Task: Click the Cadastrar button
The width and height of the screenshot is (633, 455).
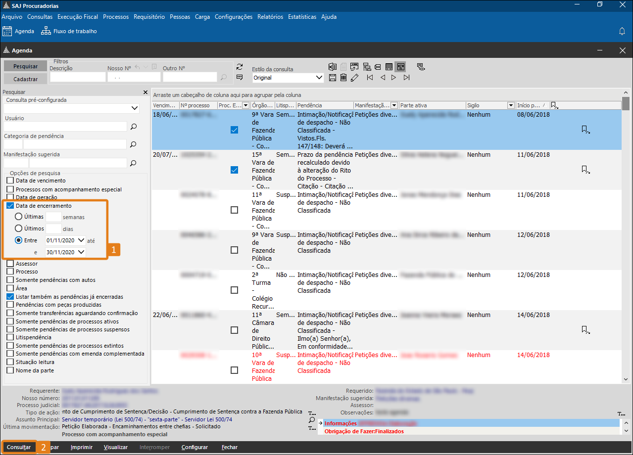Action: tap(25, 79)
